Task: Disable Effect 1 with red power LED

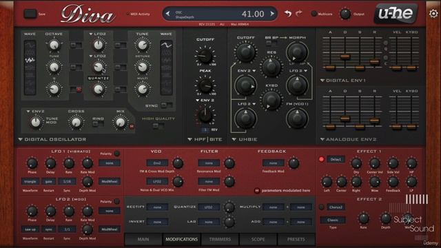Action: click(322, 159)
